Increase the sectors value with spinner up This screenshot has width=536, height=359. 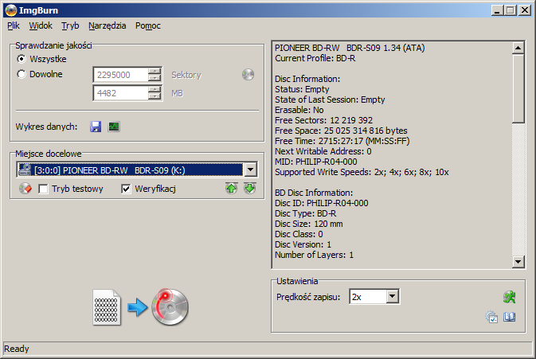tap(155, 72)
